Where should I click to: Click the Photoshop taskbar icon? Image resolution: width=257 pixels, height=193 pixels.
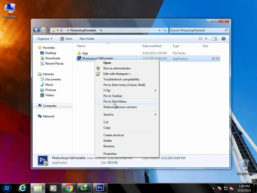pyautogui.click(x=100, y=188)
